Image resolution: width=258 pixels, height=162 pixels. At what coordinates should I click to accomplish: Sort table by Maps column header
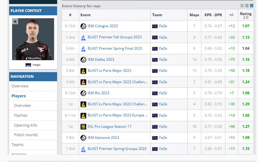pos(194,15)
